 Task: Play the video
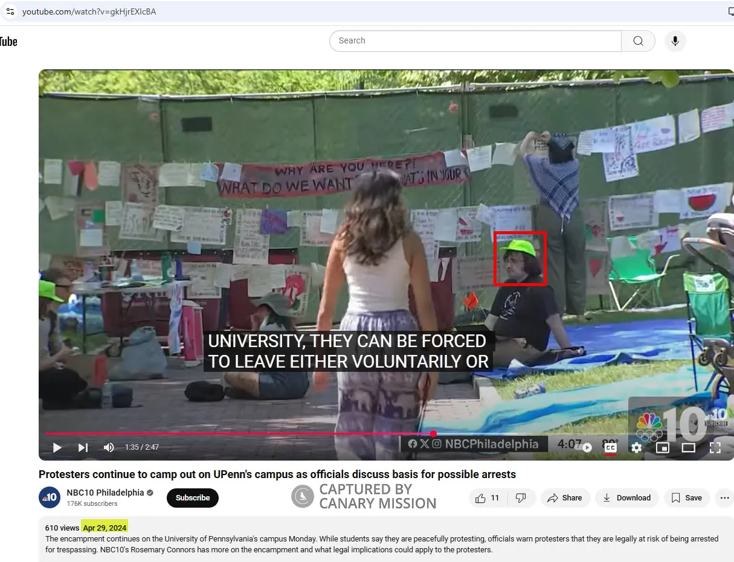[x=57, y=447]
